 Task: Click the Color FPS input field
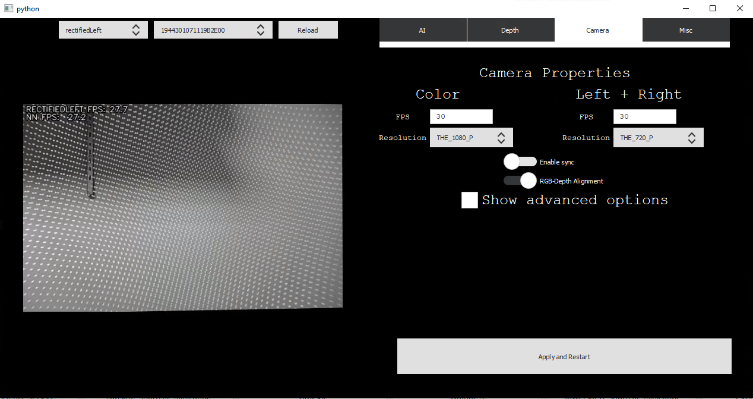click(461, 117)
